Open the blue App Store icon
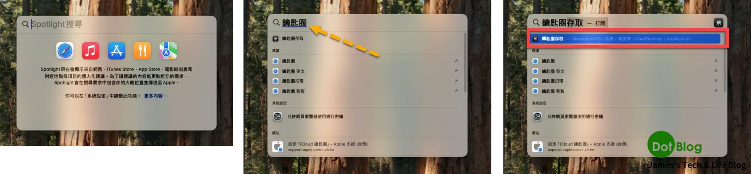 coord(117,51)
